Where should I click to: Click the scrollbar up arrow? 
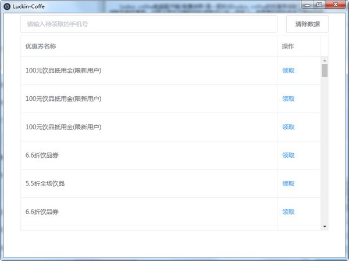point(325,60)
